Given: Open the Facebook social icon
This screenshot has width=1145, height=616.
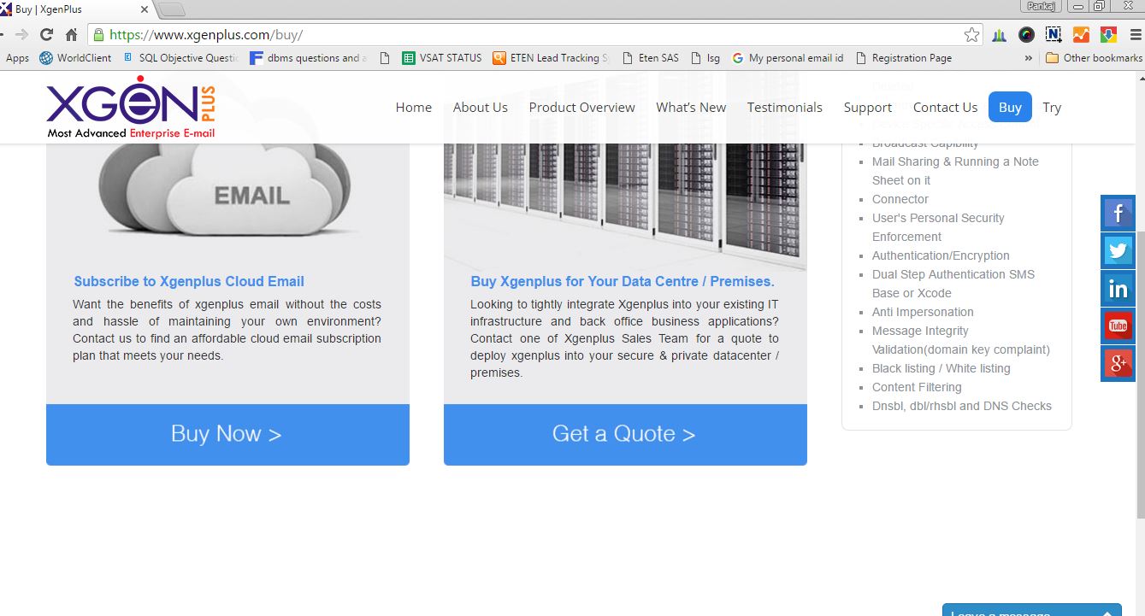Looking at the screenshot, I should pos(1118,213).
